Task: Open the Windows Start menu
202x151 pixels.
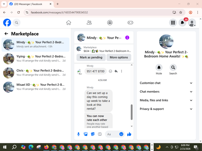Action: [x=5, y=147]
